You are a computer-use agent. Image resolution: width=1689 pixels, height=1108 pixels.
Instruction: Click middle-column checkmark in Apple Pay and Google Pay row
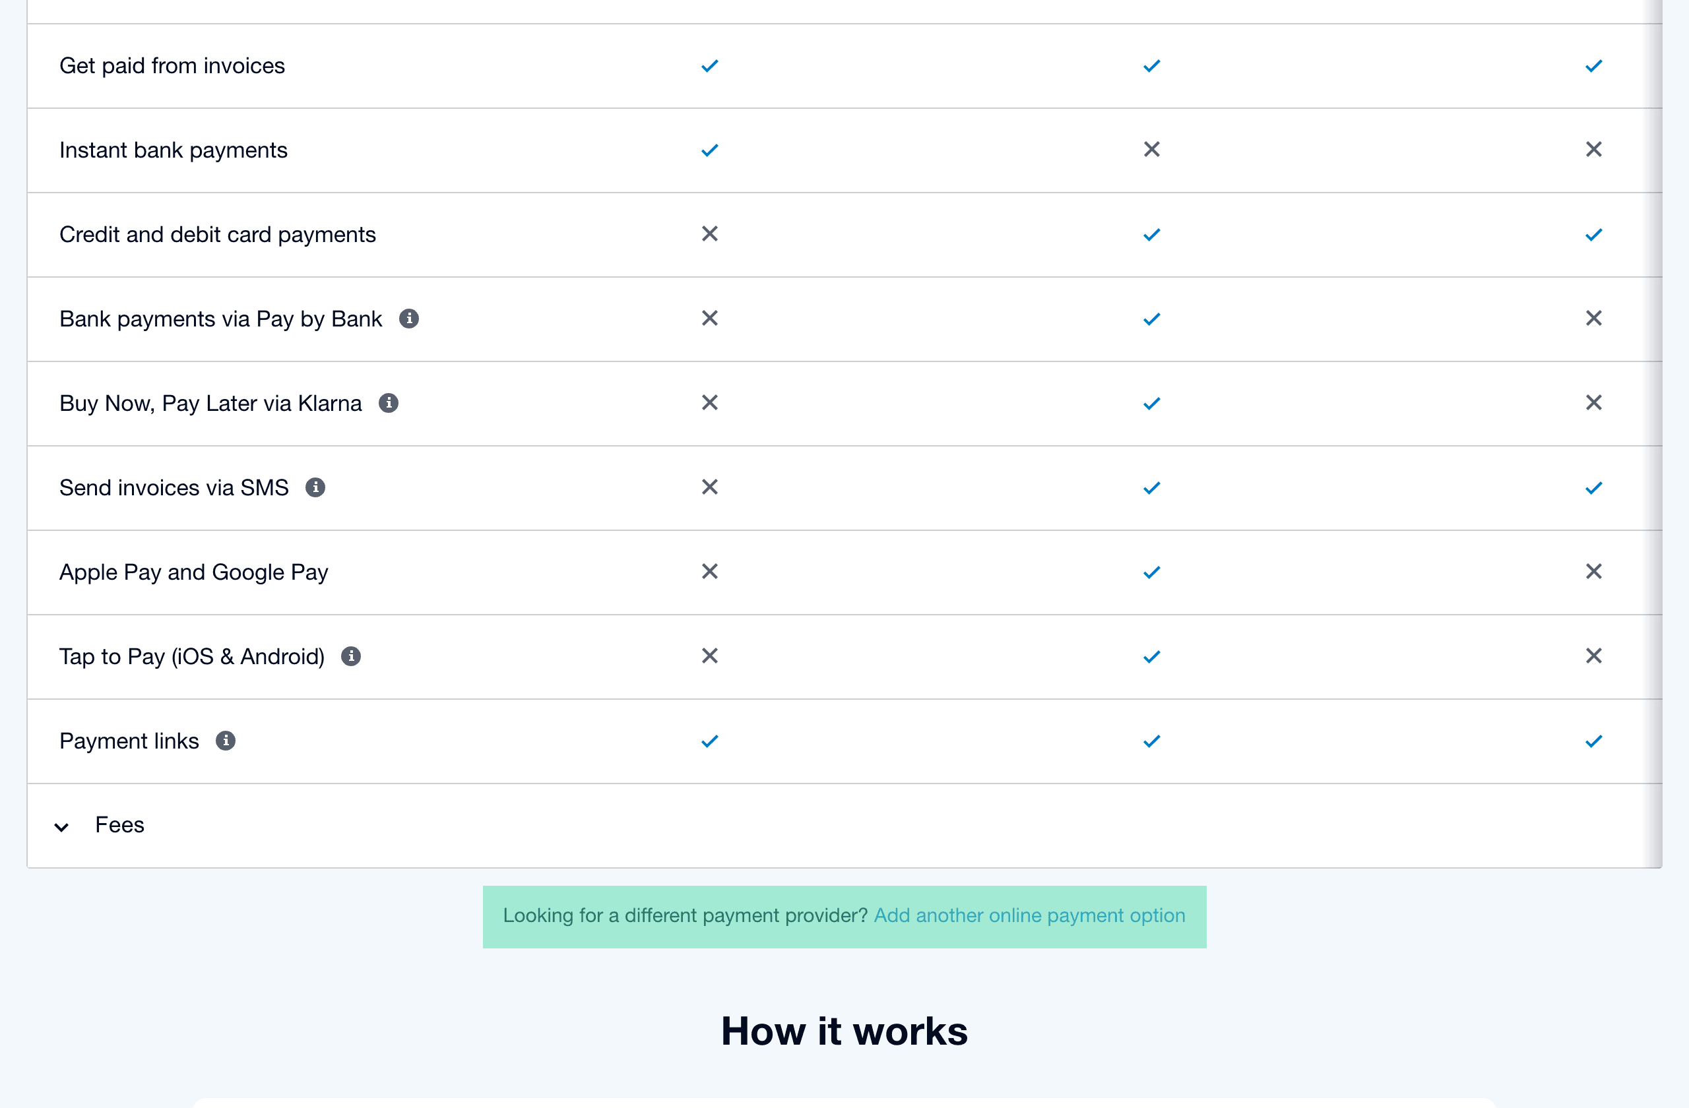(x=1151, y=572)
